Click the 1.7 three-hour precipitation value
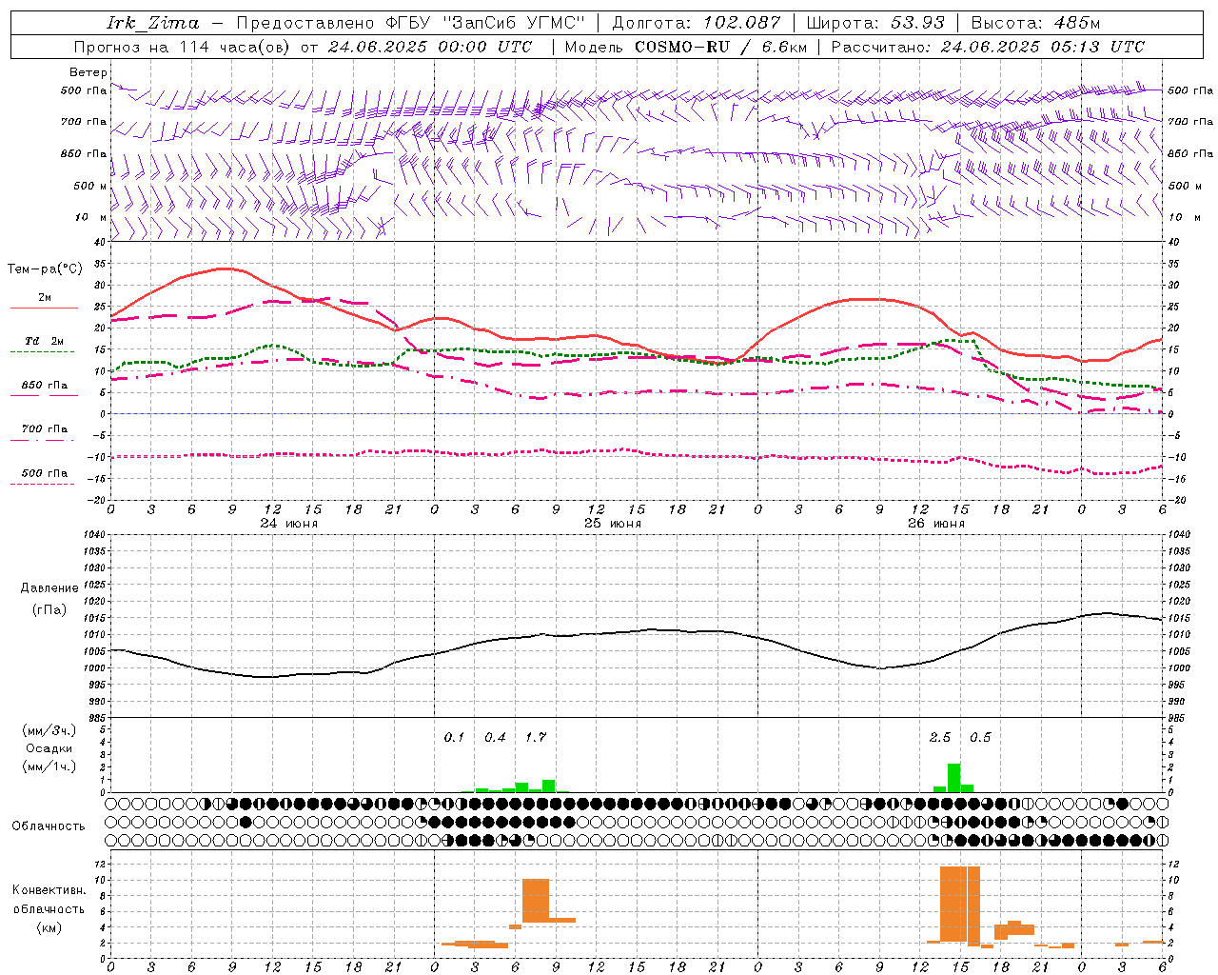 click(x=536, y=738)
